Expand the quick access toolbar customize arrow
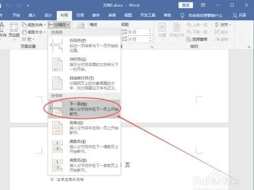254x190 pixels. (x=28, y=6)
